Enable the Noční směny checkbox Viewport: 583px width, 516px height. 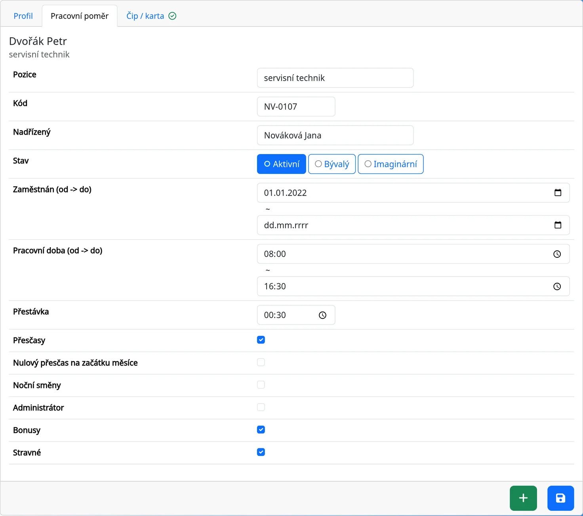pyautogui.click(x=261, y=385)
